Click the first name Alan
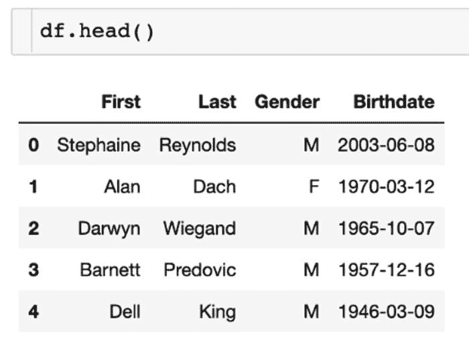The image size is (469, 344). tap(122, 186)
